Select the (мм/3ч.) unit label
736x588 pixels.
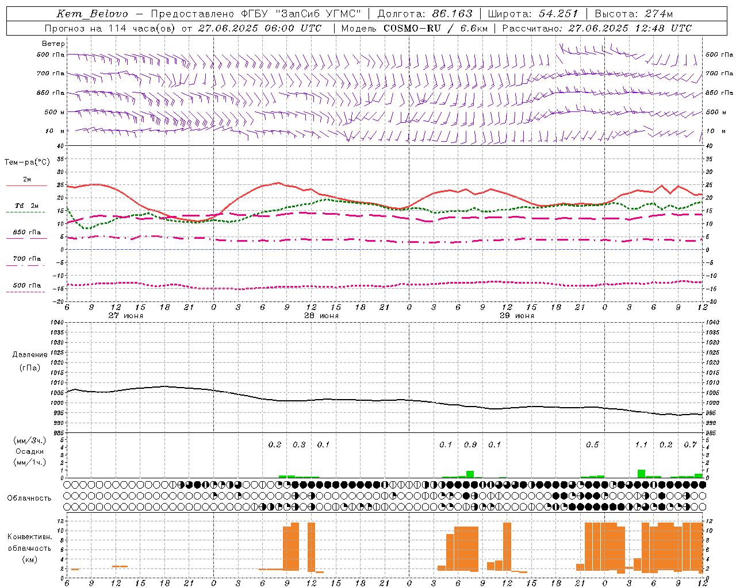(30, 440)
